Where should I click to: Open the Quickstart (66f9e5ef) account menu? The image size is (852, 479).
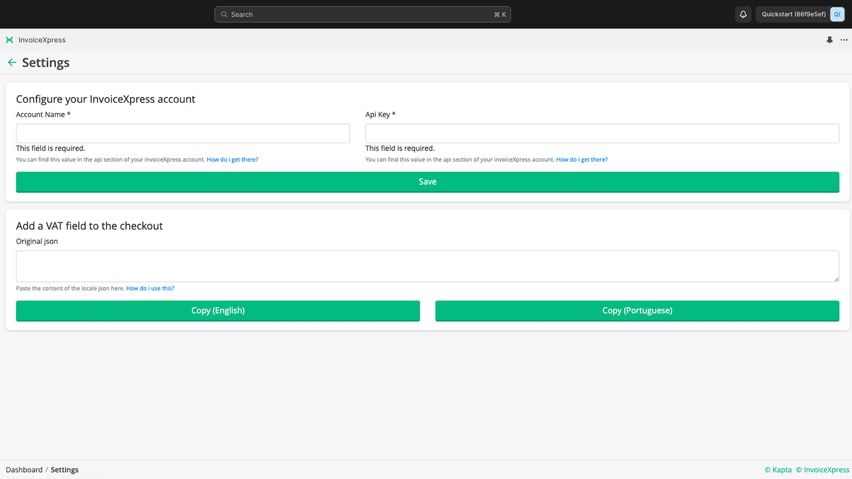[x=800, y=14]
